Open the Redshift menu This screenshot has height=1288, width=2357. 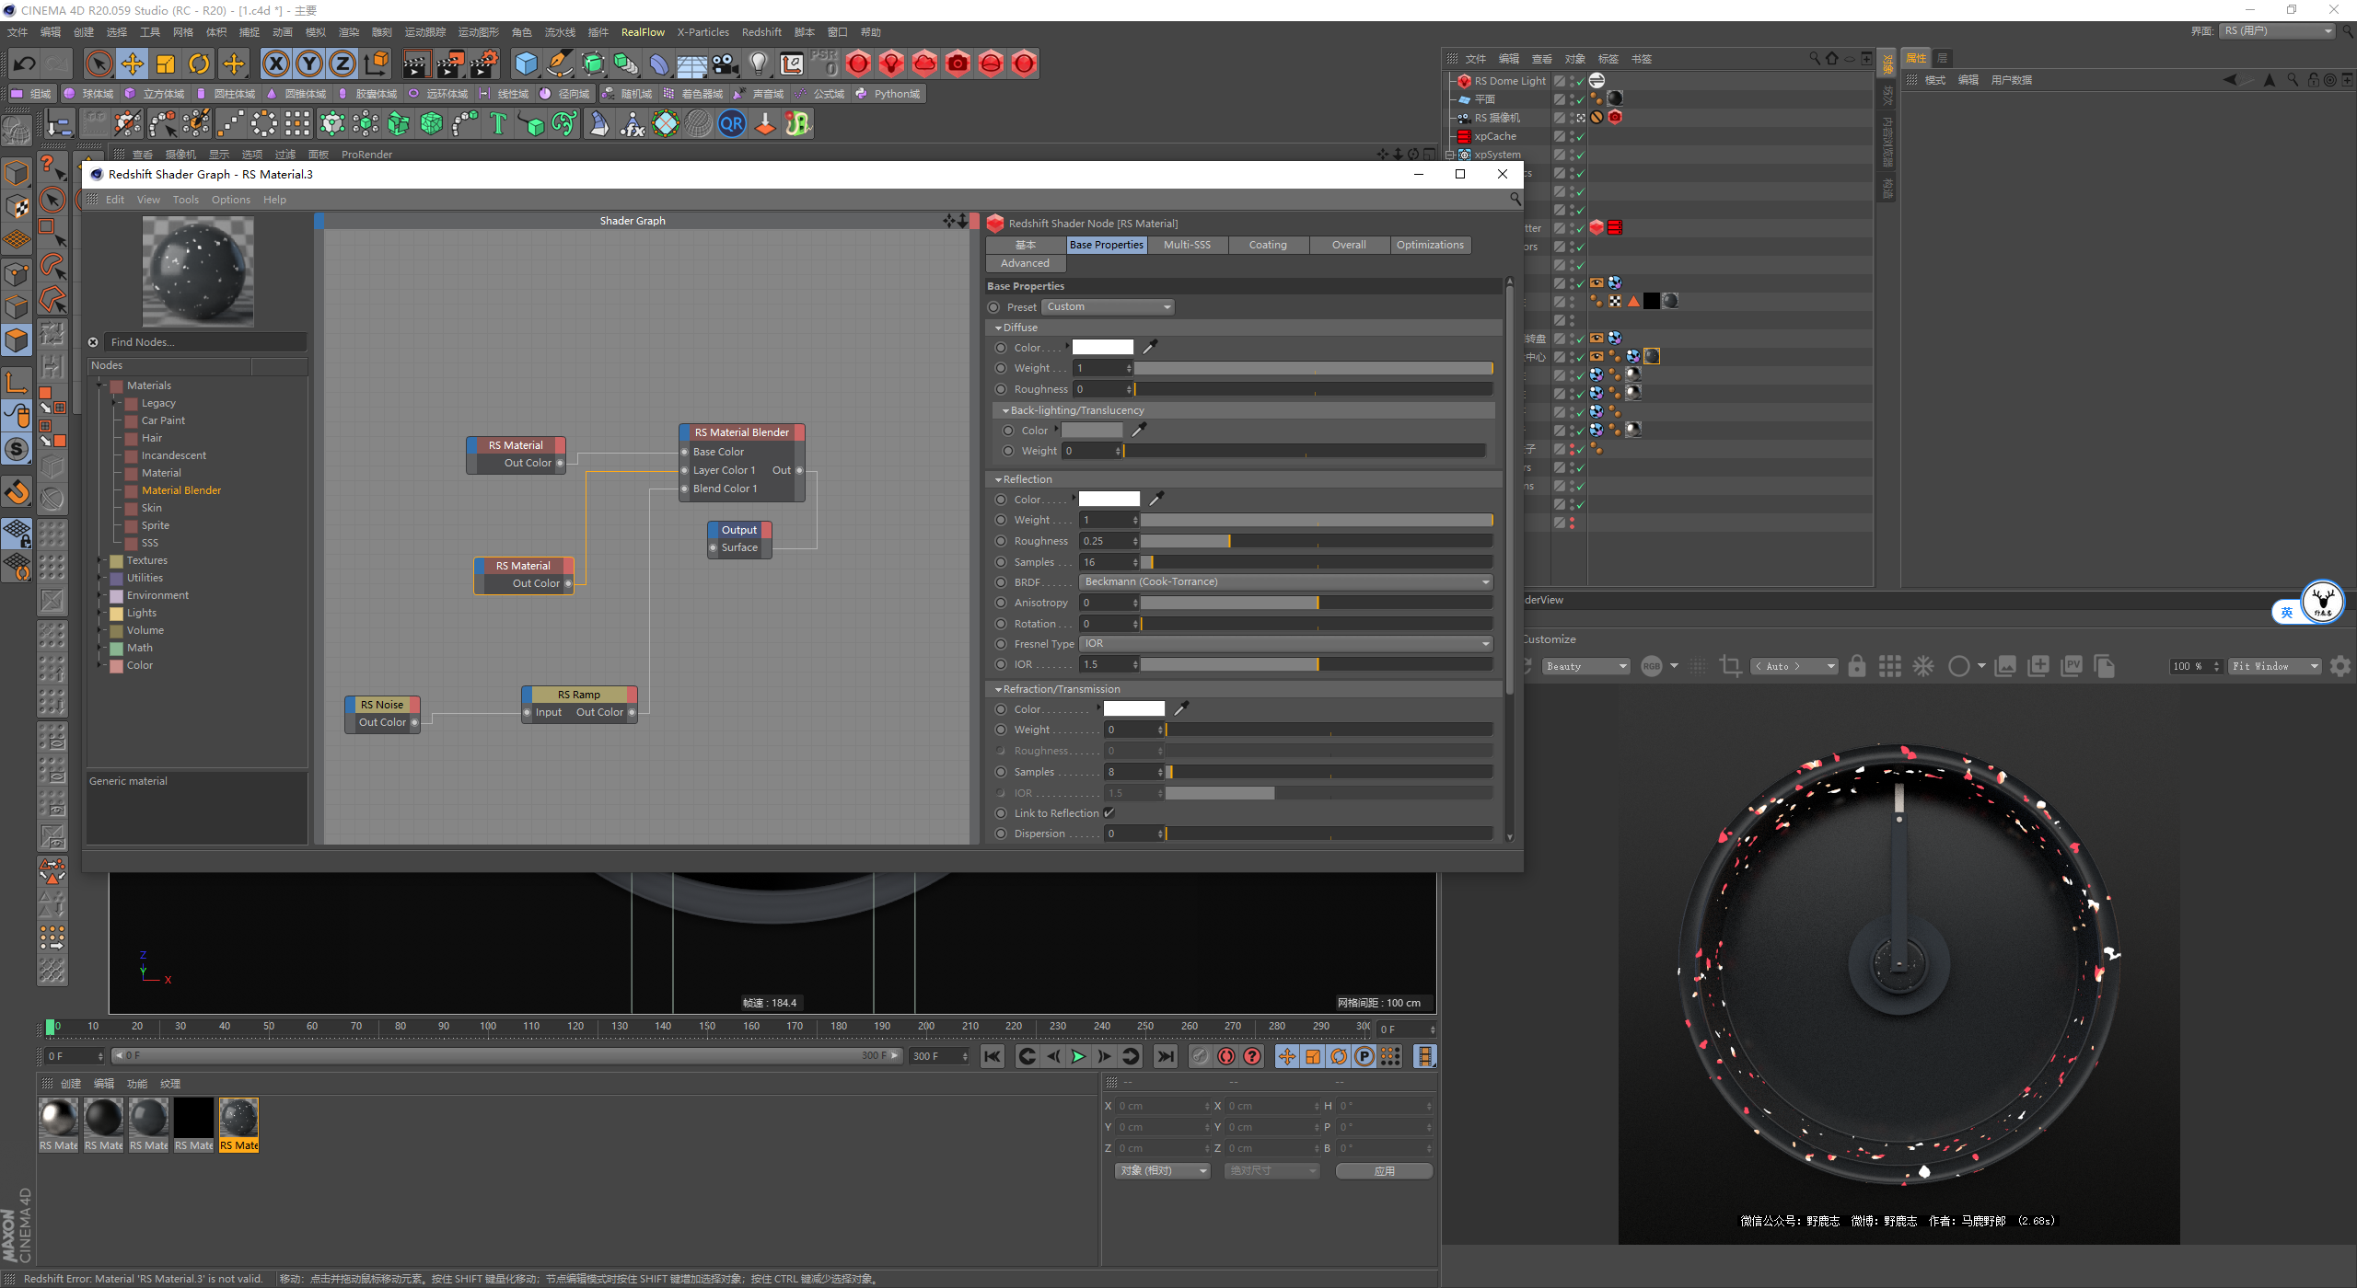pyautogui.click(x=761, y=32)
